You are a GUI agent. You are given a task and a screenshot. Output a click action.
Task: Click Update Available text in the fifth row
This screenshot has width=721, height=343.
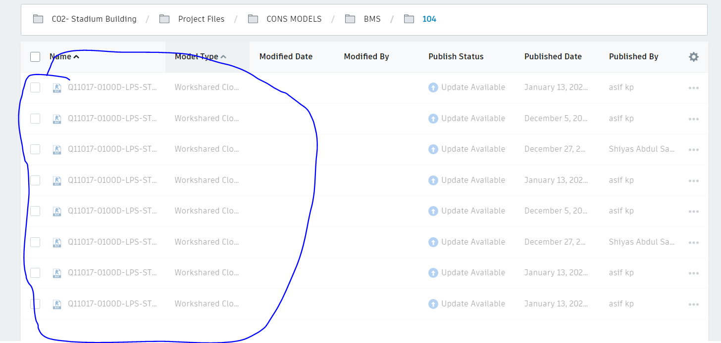pyautogui.click(x=473, y=211)
